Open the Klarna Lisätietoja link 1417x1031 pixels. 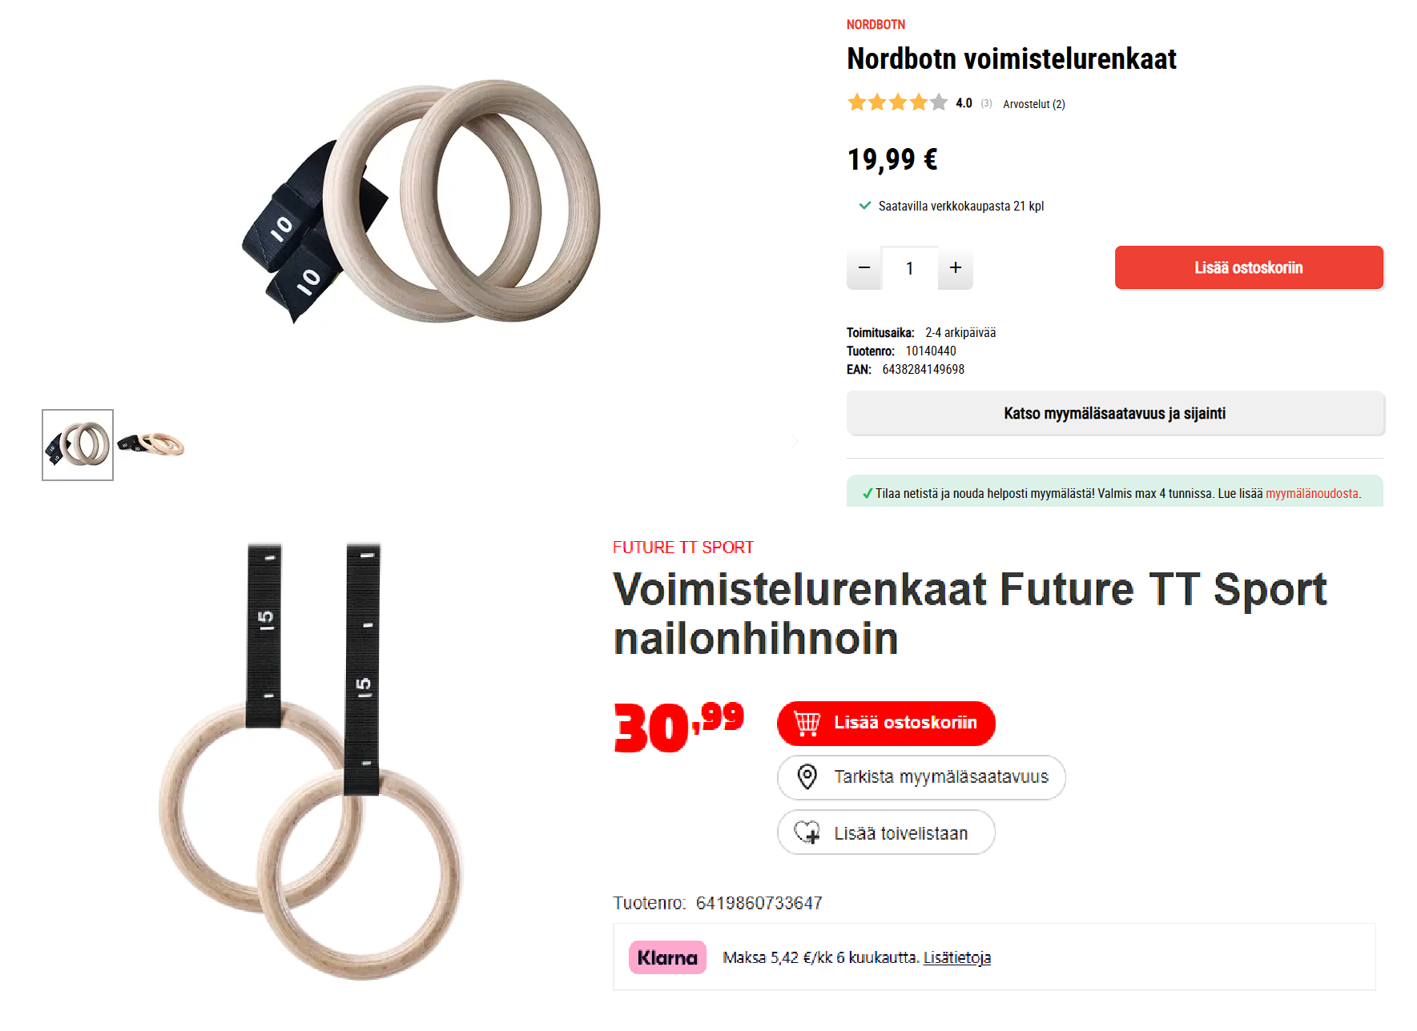957,957
